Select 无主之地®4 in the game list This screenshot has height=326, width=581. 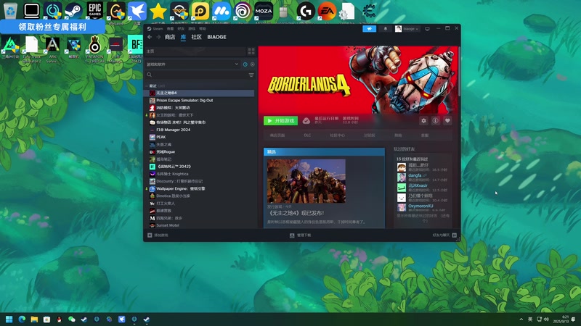199,93
